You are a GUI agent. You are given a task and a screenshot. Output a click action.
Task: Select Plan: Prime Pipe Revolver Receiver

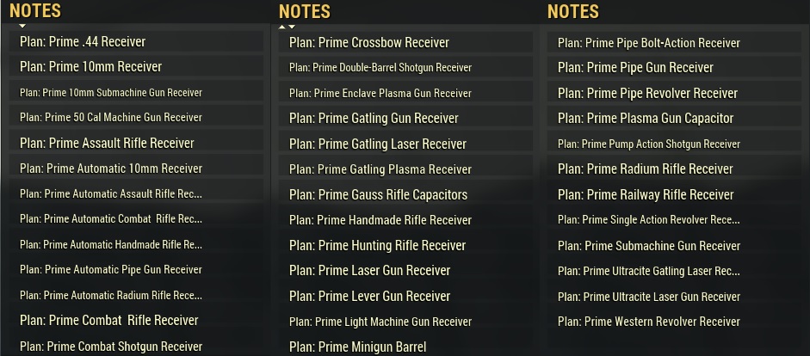(x=647, y=93)
